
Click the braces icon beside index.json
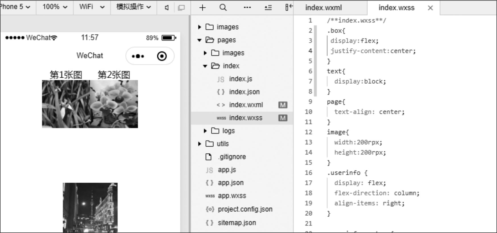pyautogui.click(x=221, y=92)
